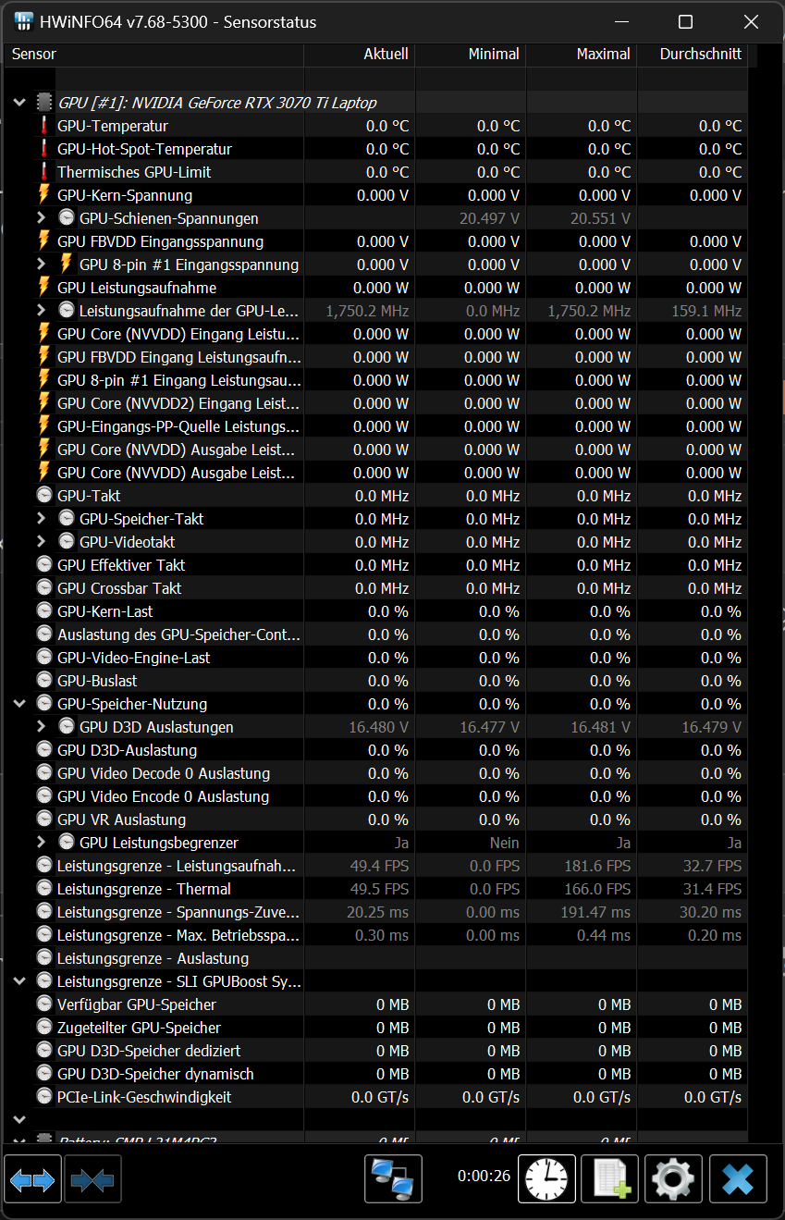Click gauge icon beside PCIe-Link-Geschwindigkeit
This screenshot has height=1220, width=785.
pos(44,1097)
